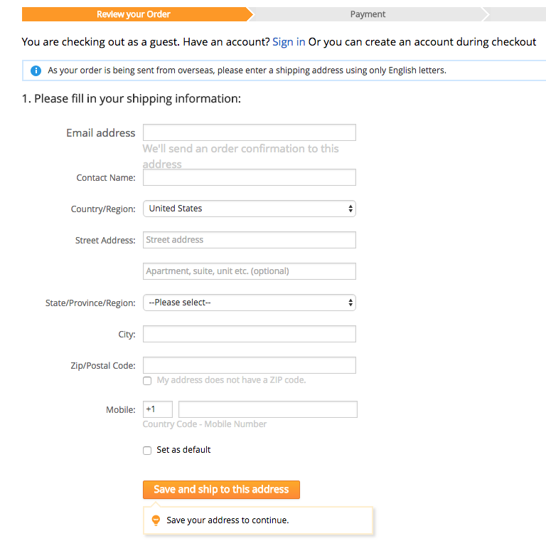This screenshot has width=546, height=551.
Task: Expand the State/Province '--Please select--' dropdown
Action: [x=250, y=303]
